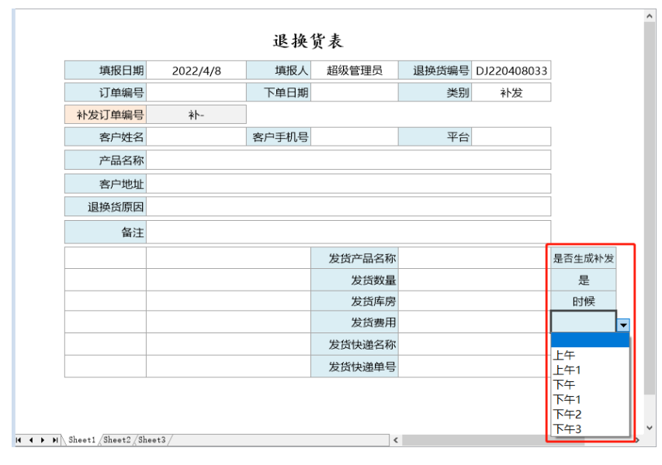Click the vertical scrollbar up arrow
Screen dimensions: 662x465
[650, 15]
